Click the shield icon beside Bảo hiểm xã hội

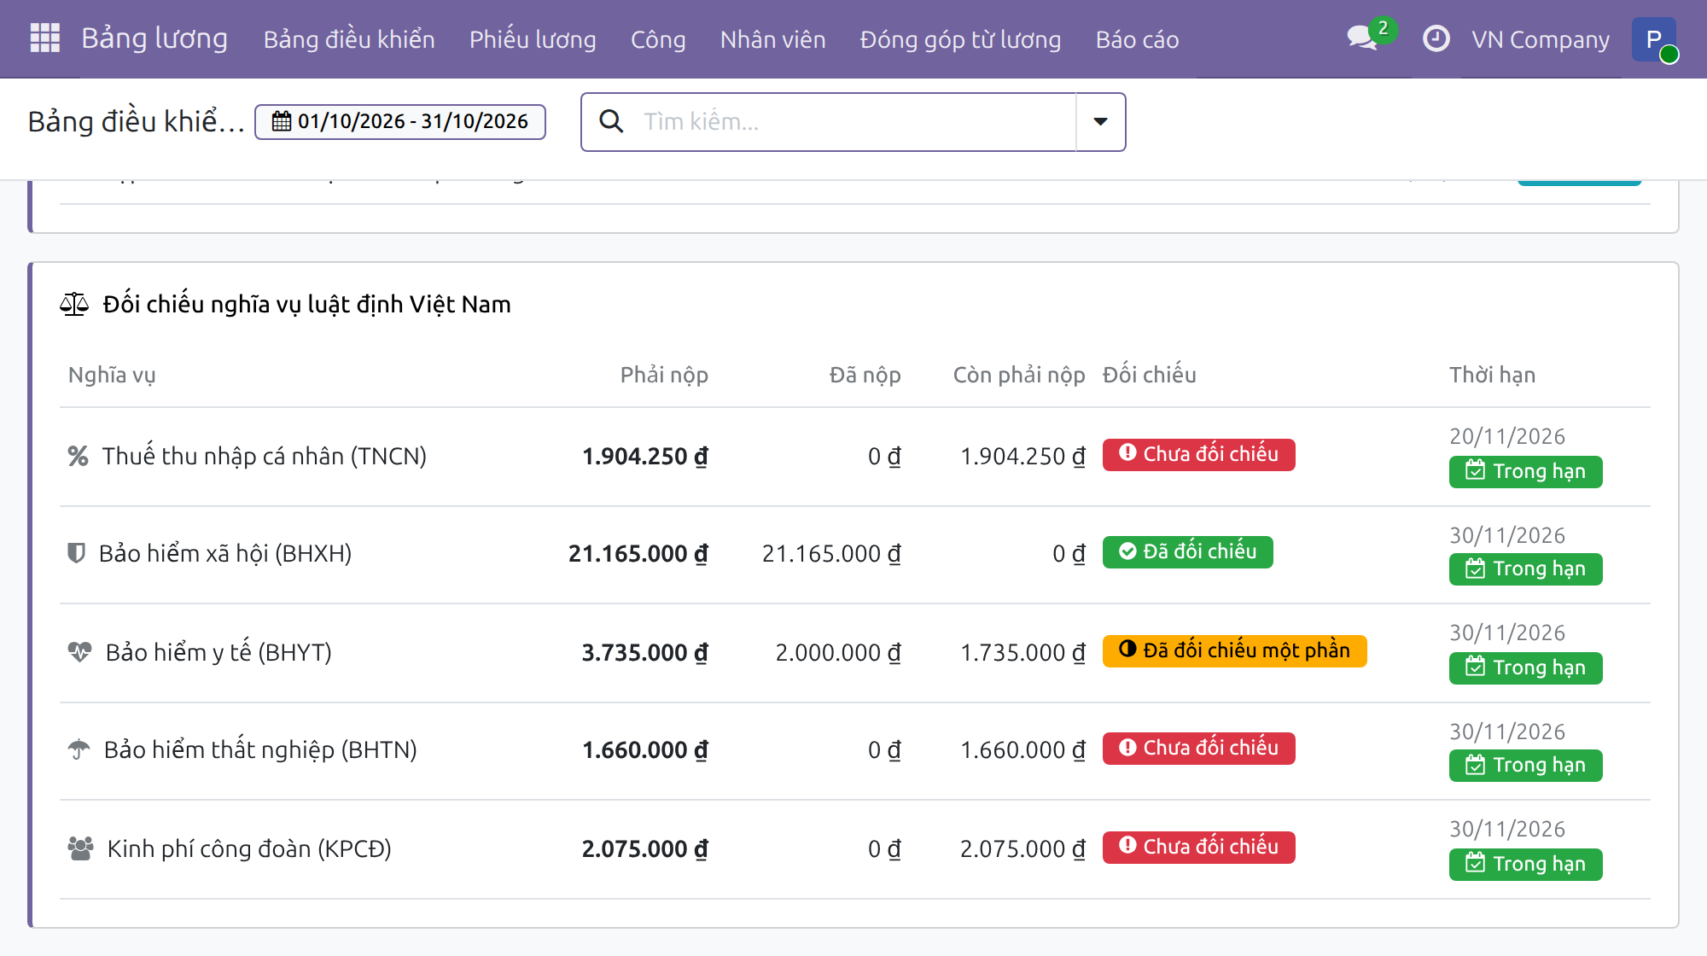coord(76,553)
